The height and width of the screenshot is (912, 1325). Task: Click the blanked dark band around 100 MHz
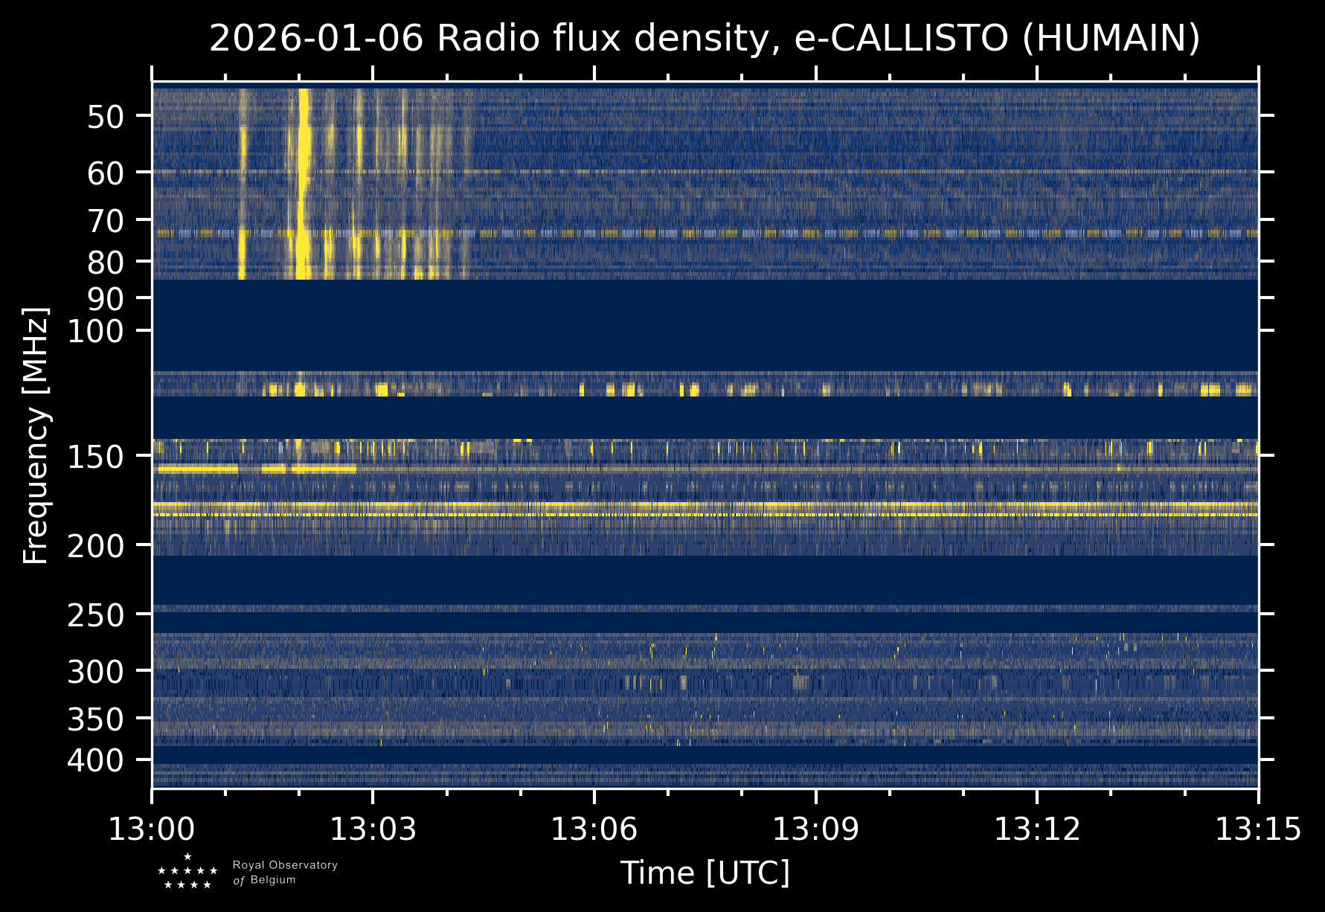tap(705, 325)
